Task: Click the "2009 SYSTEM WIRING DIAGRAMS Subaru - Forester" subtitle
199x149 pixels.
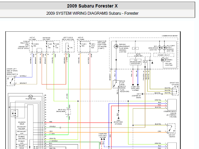Action: coord(92,13)
